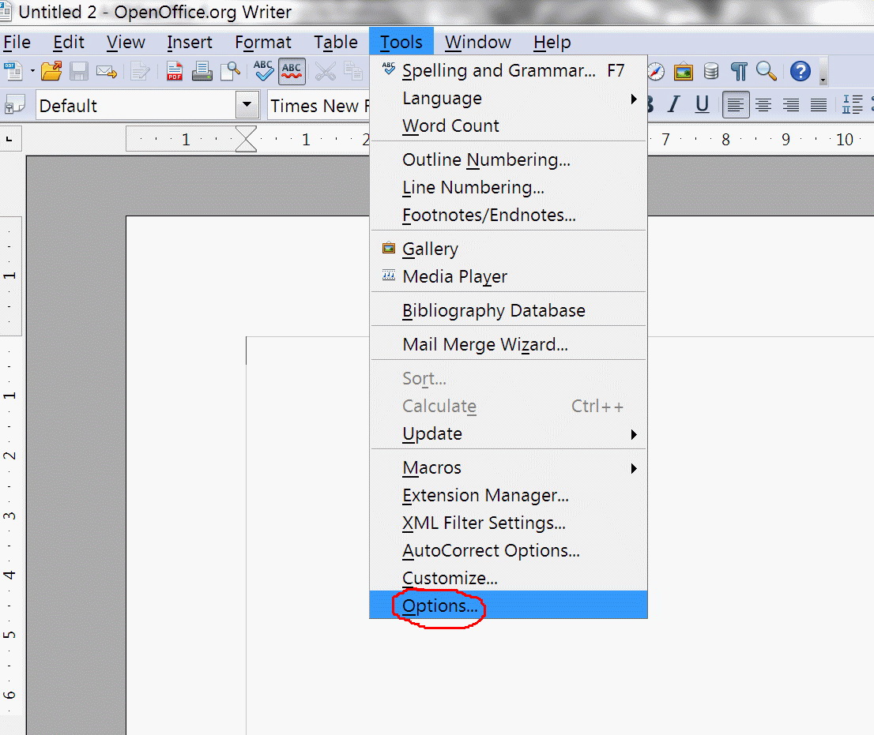Choose Line Numbering
The width and height of the screenshot is (874, 735).
click(508, 188)
